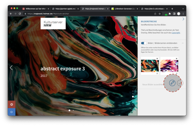Collapse the Bilderstrecke side panel with the chevron

(183, 19)
